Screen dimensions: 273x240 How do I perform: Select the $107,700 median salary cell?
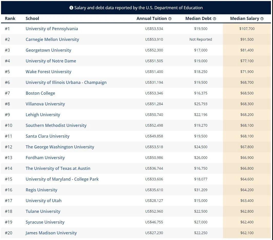247,29
